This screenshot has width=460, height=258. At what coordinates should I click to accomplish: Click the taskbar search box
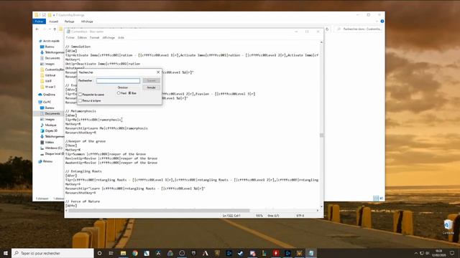(x=52, y=253)
